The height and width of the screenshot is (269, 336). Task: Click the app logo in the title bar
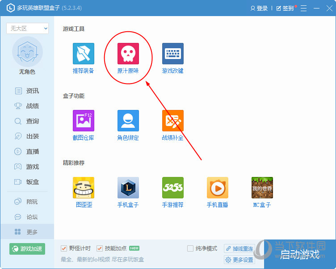click(11, 8)
